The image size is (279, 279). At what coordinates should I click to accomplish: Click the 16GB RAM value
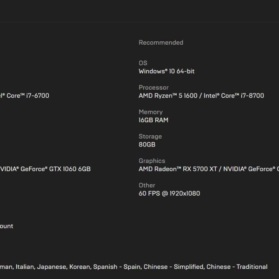pos(153,120)
